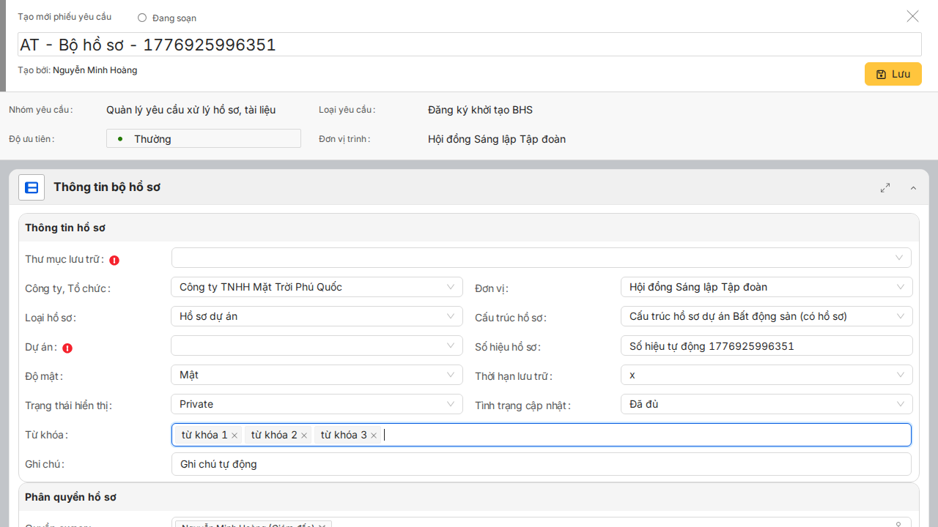
Task: Click the Số hiệu hồ sơ input field
Action: click(x=766, y=346)
